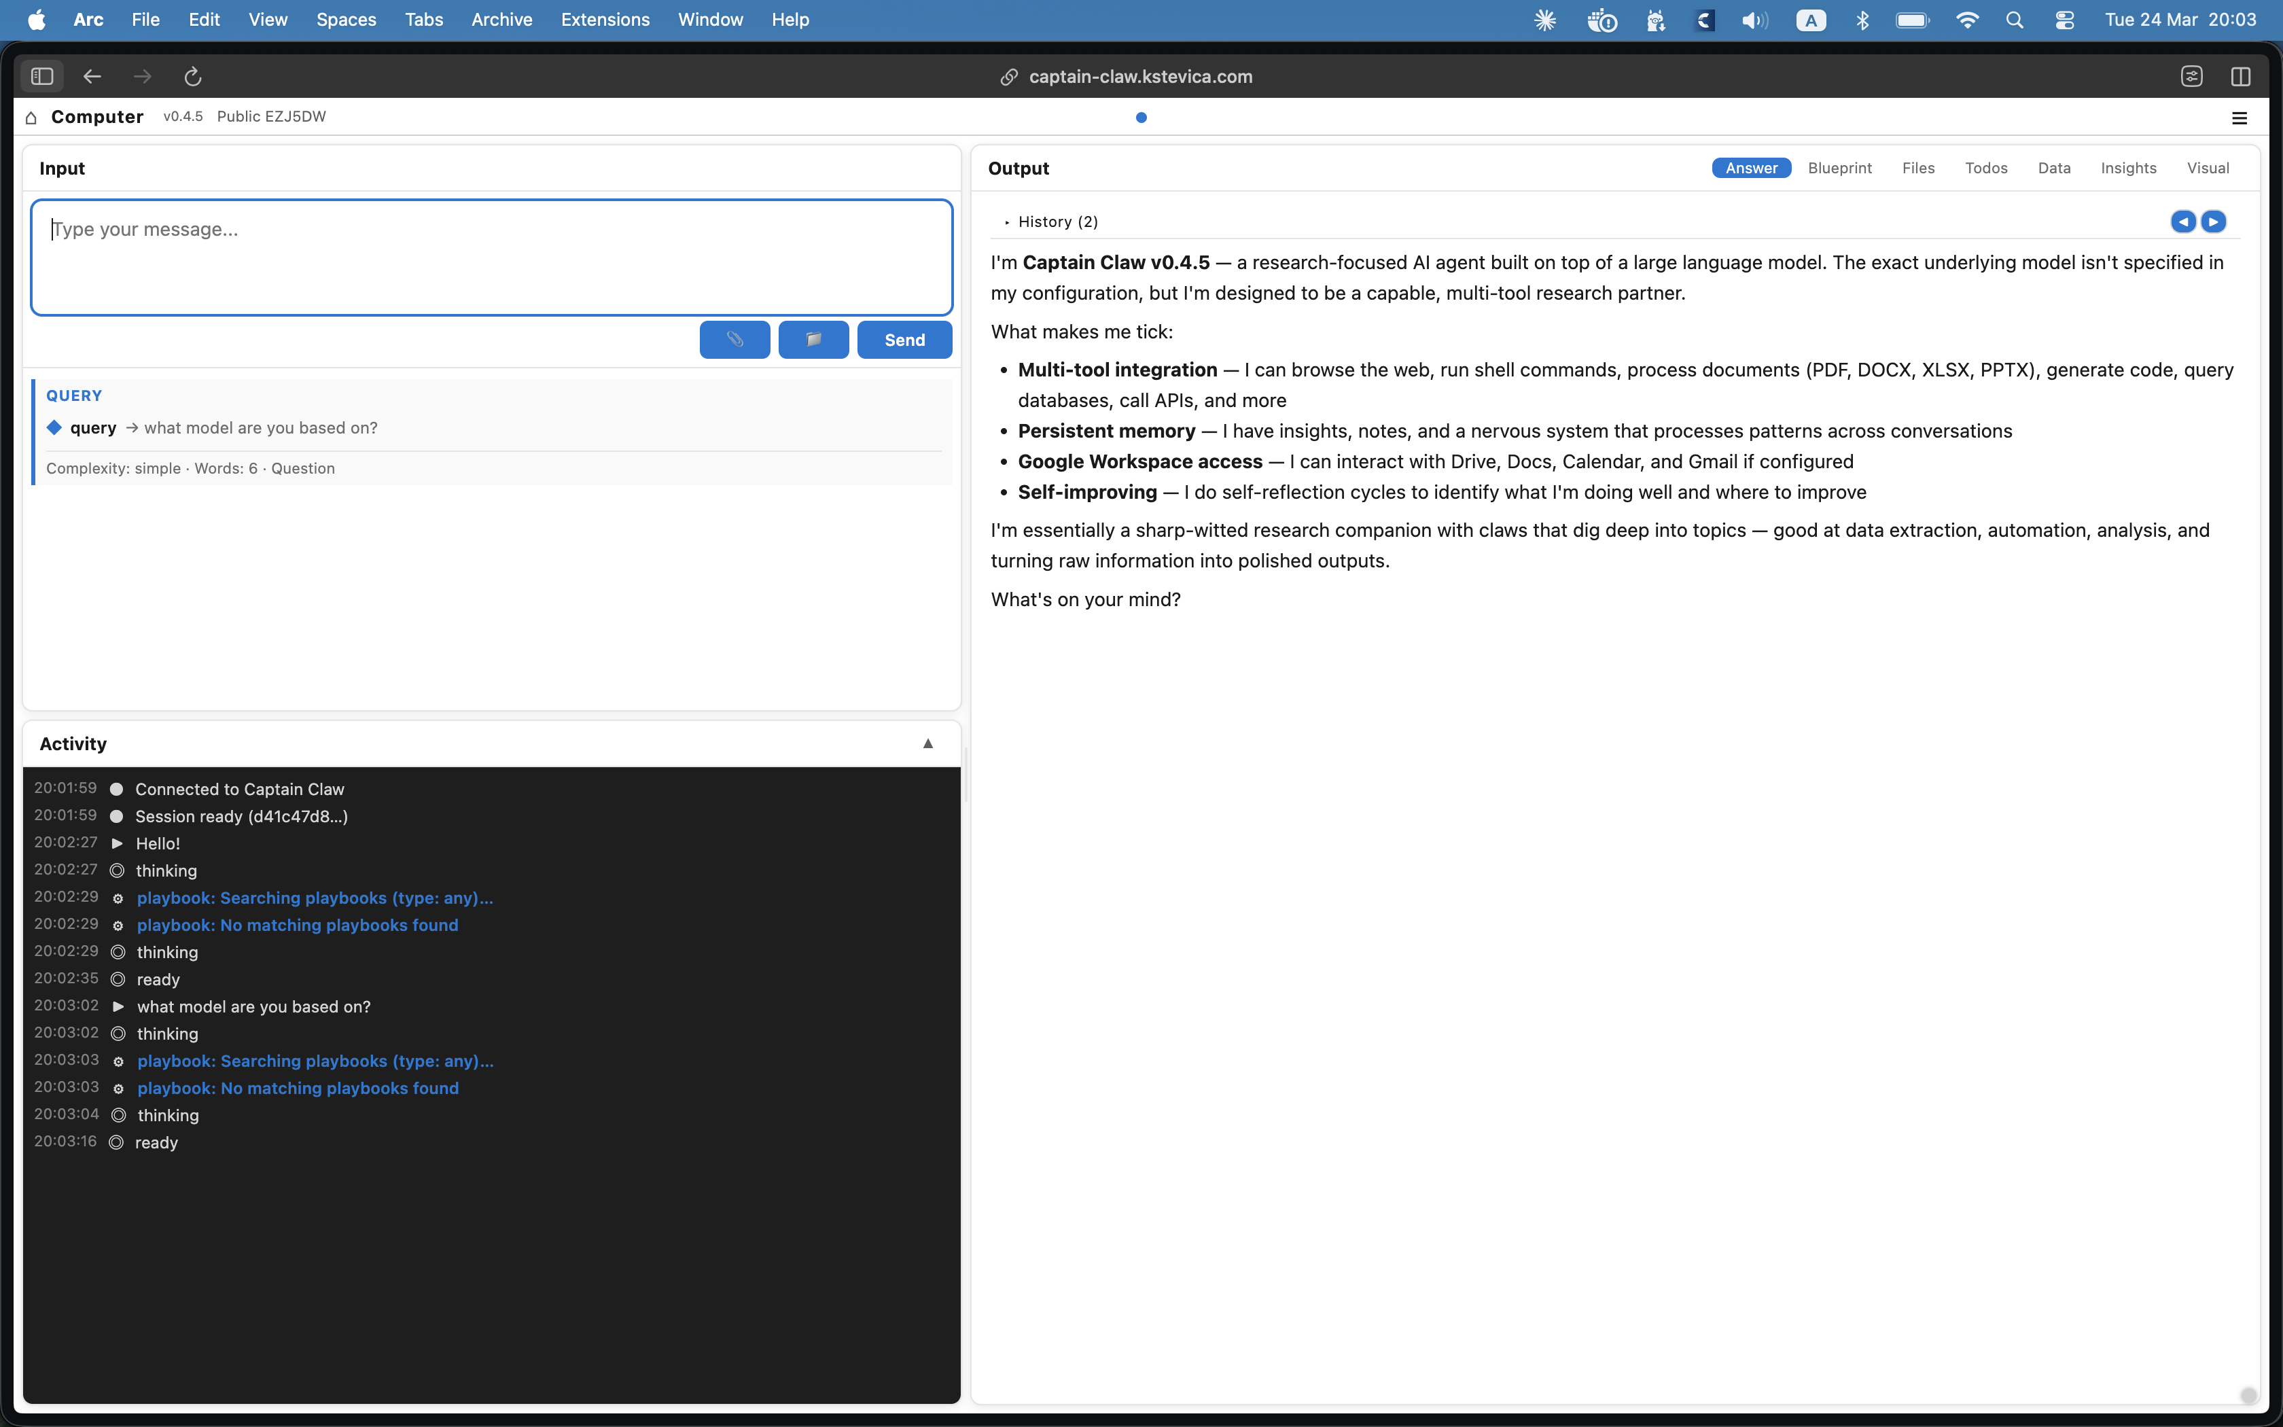Viewport: 2283px width, 1427px height.
Task: Click the Public EZJ5DW label
Action: tap(272, 117)
